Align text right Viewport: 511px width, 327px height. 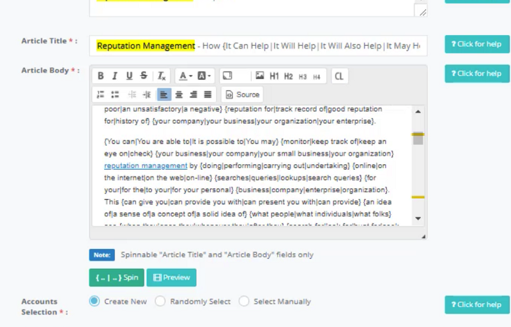point(194,95)
